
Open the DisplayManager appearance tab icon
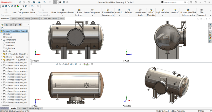[x=20, y=25]
